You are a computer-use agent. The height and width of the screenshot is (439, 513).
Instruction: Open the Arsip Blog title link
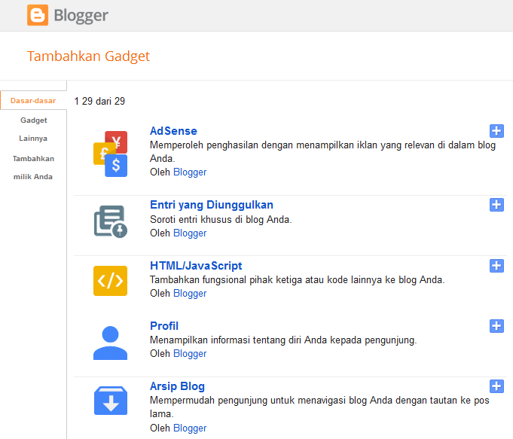[177, 386]
